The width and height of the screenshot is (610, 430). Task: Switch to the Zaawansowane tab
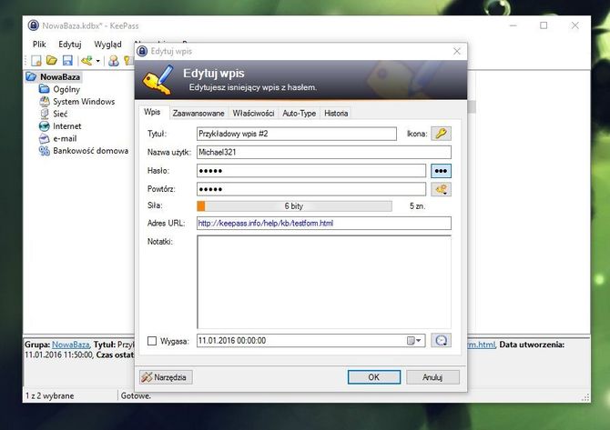coord(197,114)
